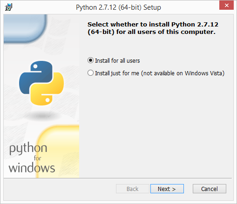Click the 'windows' word in the banner
237x204 pixels.
(32, 168)
